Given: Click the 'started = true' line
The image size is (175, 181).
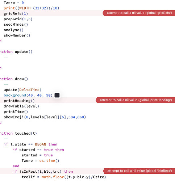Looking at the screenshot, I should click(37, 155).
